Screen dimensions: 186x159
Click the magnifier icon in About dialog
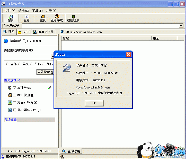67,68
